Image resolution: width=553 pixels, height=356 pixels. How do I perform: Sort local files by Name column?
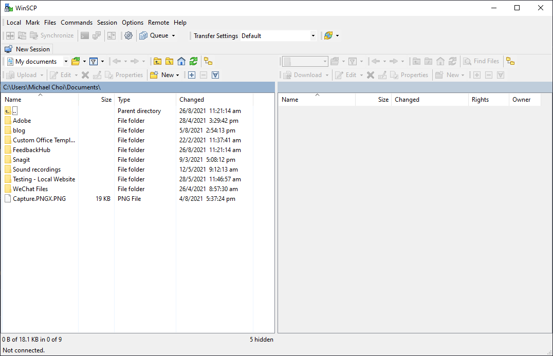[x=40, y=99]
